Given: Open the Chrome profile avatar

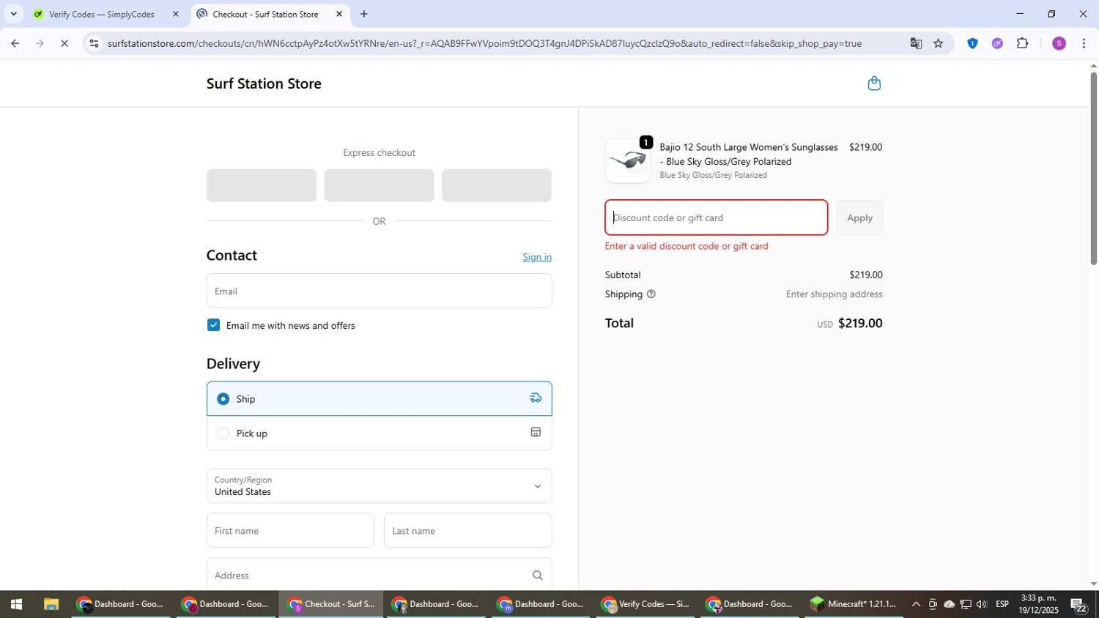Looking at the screenshot, I should point(1059,43).
